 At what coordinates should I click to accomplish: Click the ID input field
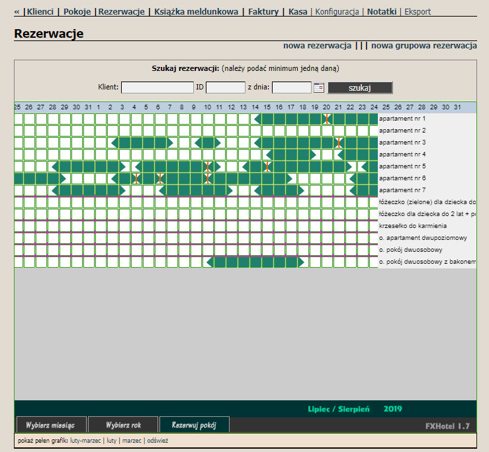[225, 87]
